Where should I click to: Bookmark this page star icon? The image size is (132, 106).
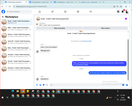[121, 7]
